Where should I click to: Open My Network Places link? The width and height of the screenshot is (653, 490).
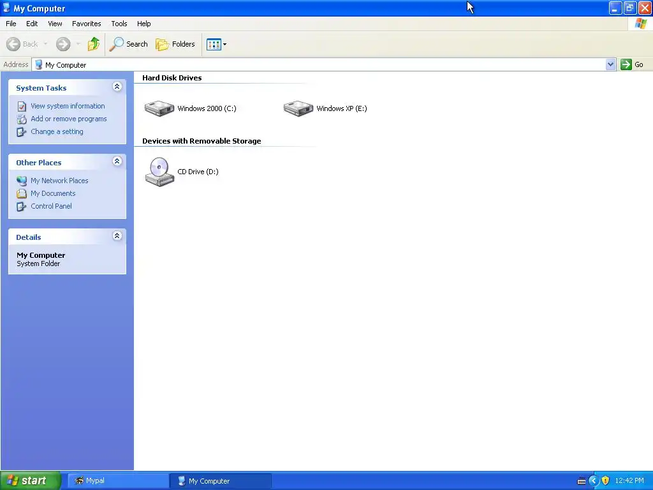point(59,181)
